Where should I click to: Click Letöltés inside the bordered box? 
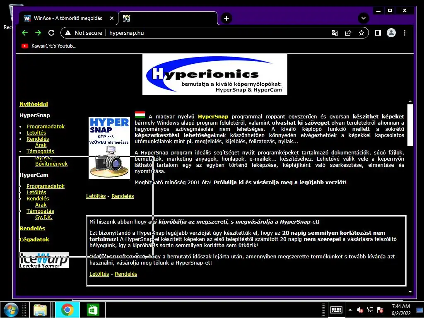pyautogui.click(x=99, y=274)
